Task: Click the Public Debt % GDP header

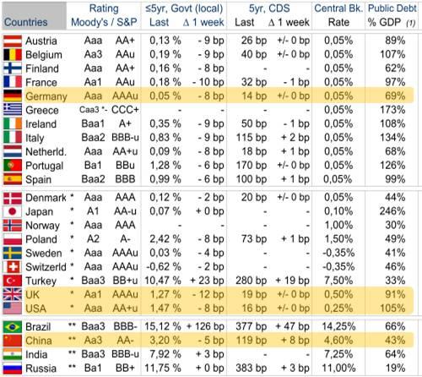Action: [392, 15]
